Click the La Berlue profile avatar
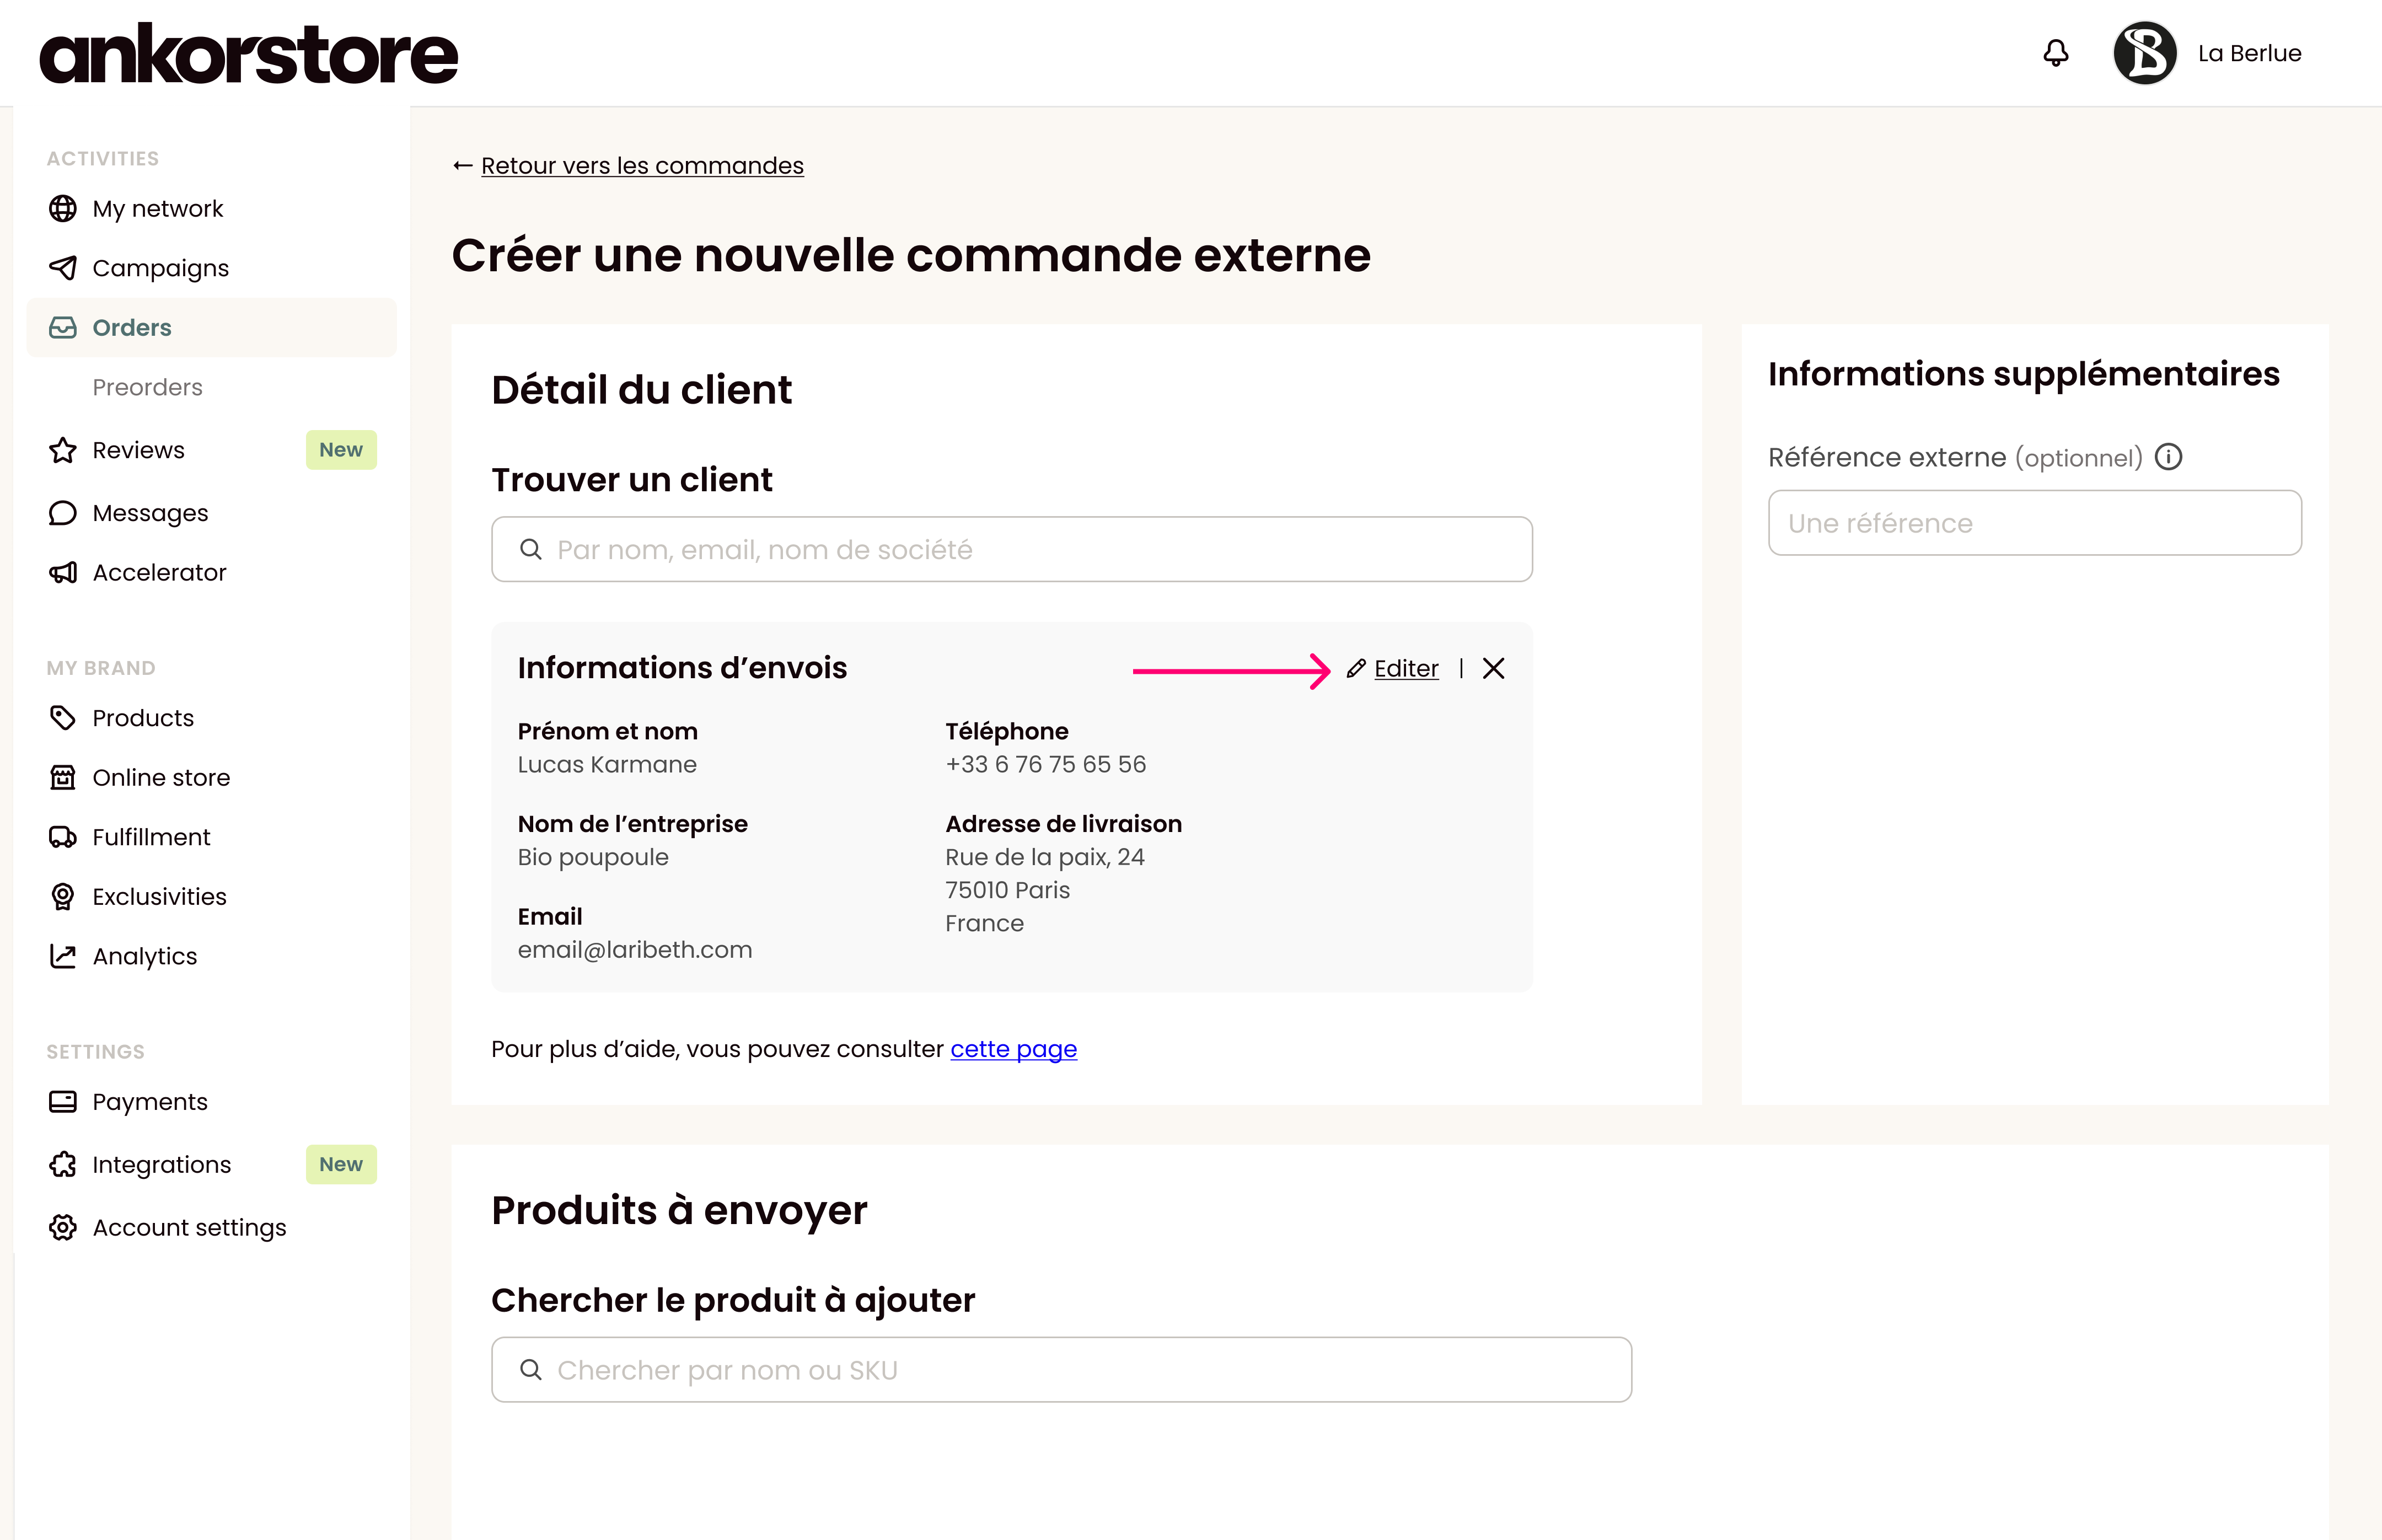This screenshot has width=2382, height=1540. pyautogui.click(x=2144, y=53)
